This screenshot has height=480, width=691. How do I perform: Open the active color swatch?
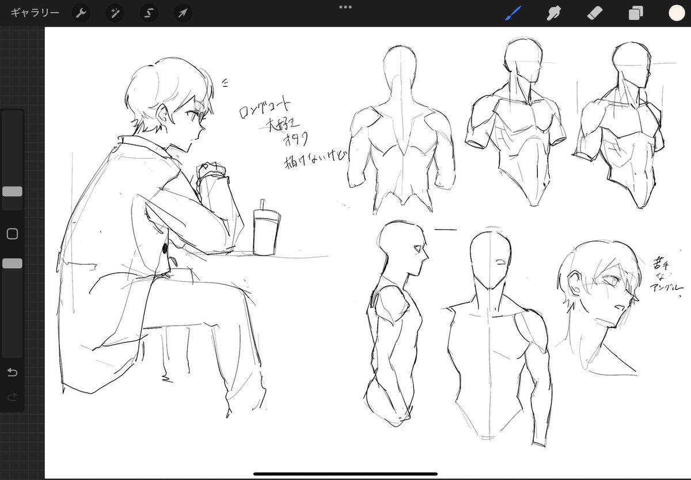677,13
